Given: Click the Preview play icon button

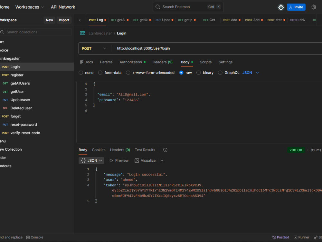Looking at the screenshot, I should 119,160.
